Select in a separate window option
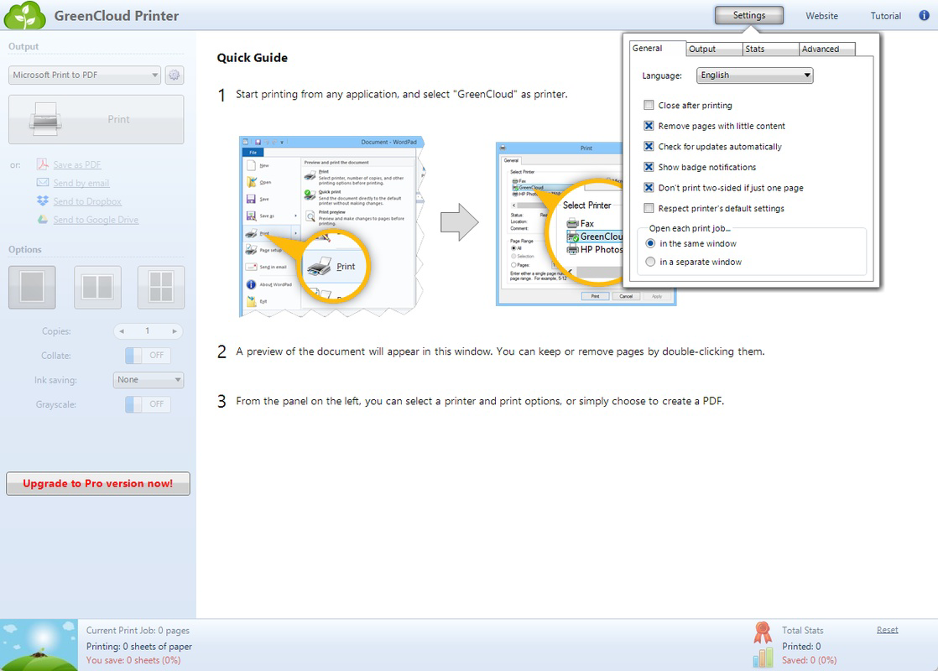 click(x=650, y=262)
